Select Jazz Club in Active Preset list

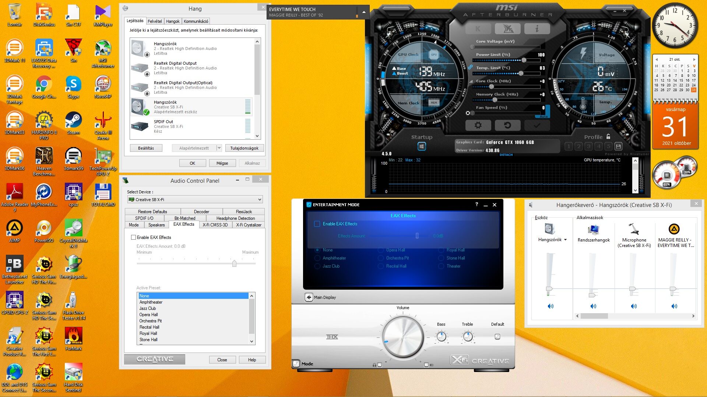(147, 308)
